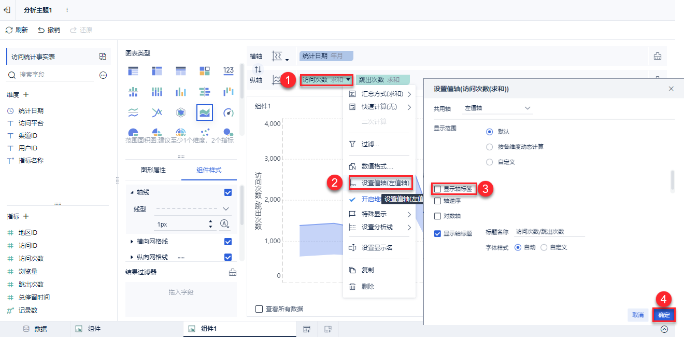Switch to the 图形属性 tab
684x337 pixels.
(x=153, y=170)
